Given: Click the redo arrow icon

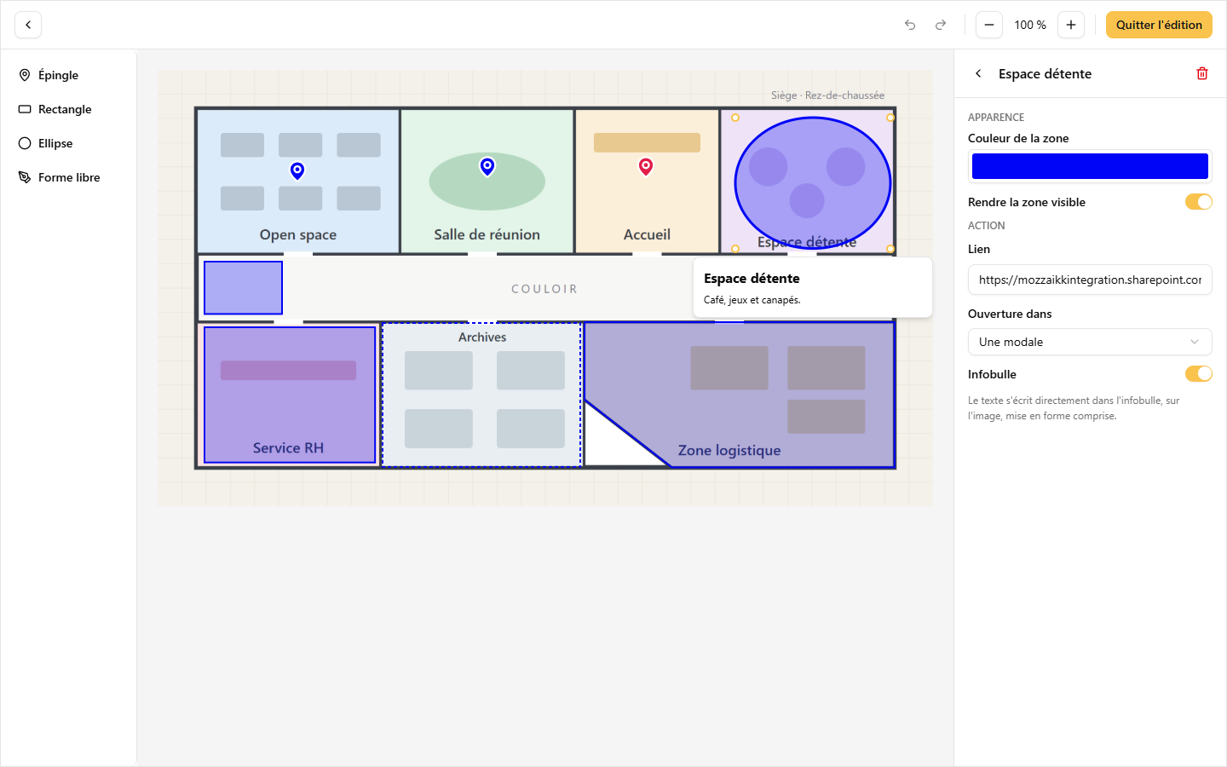Looking at the screenshot, I should (941, 25).
